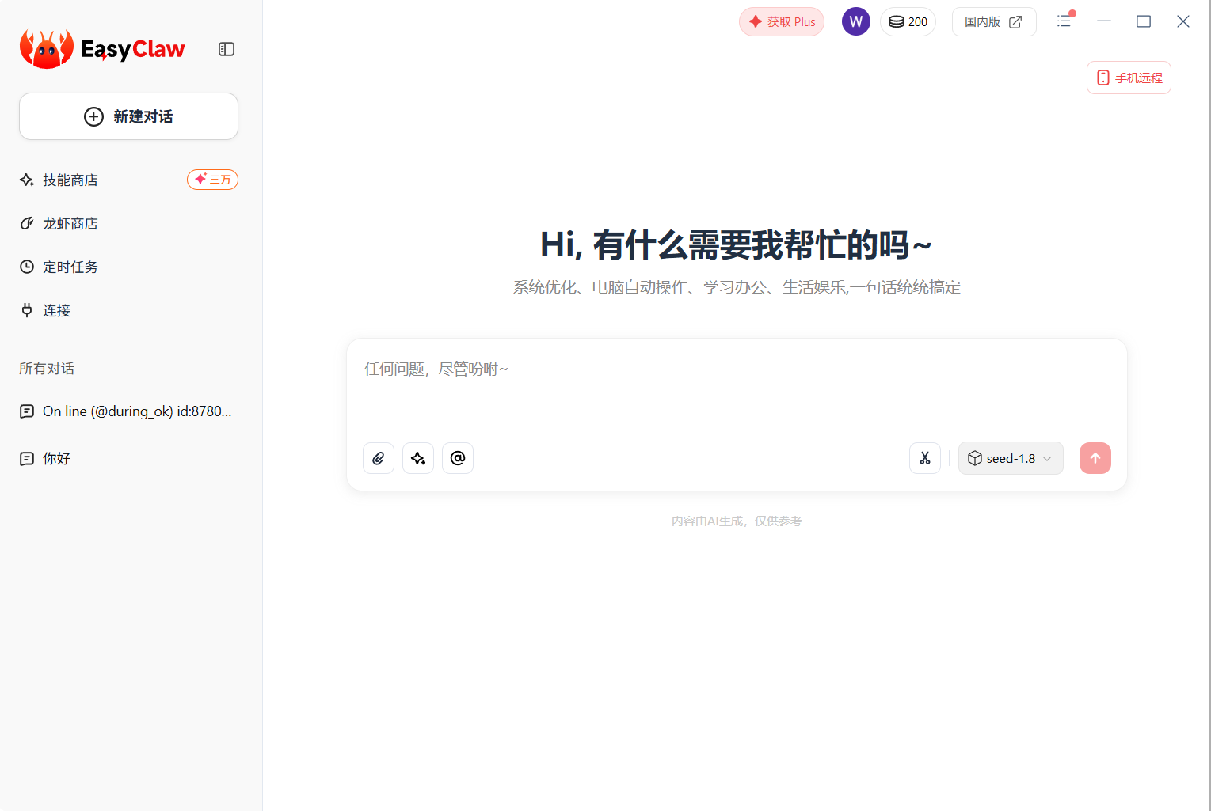Open 国内版 external link
Screen dimensions: 1211x811
click(x=993, y=21)
